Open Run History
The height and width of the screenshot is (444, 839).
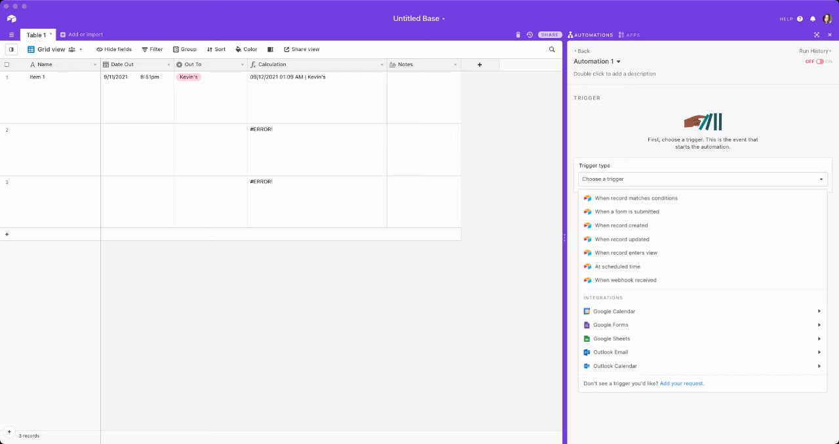point(815,51)
